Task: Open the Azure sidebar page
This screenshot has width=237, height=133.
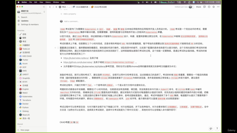Action: click(x=25, y=64)
